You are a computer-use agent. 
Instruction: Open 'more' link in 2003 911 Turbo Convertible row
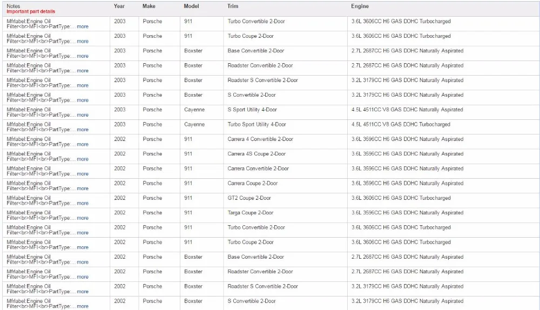[83, 26]
